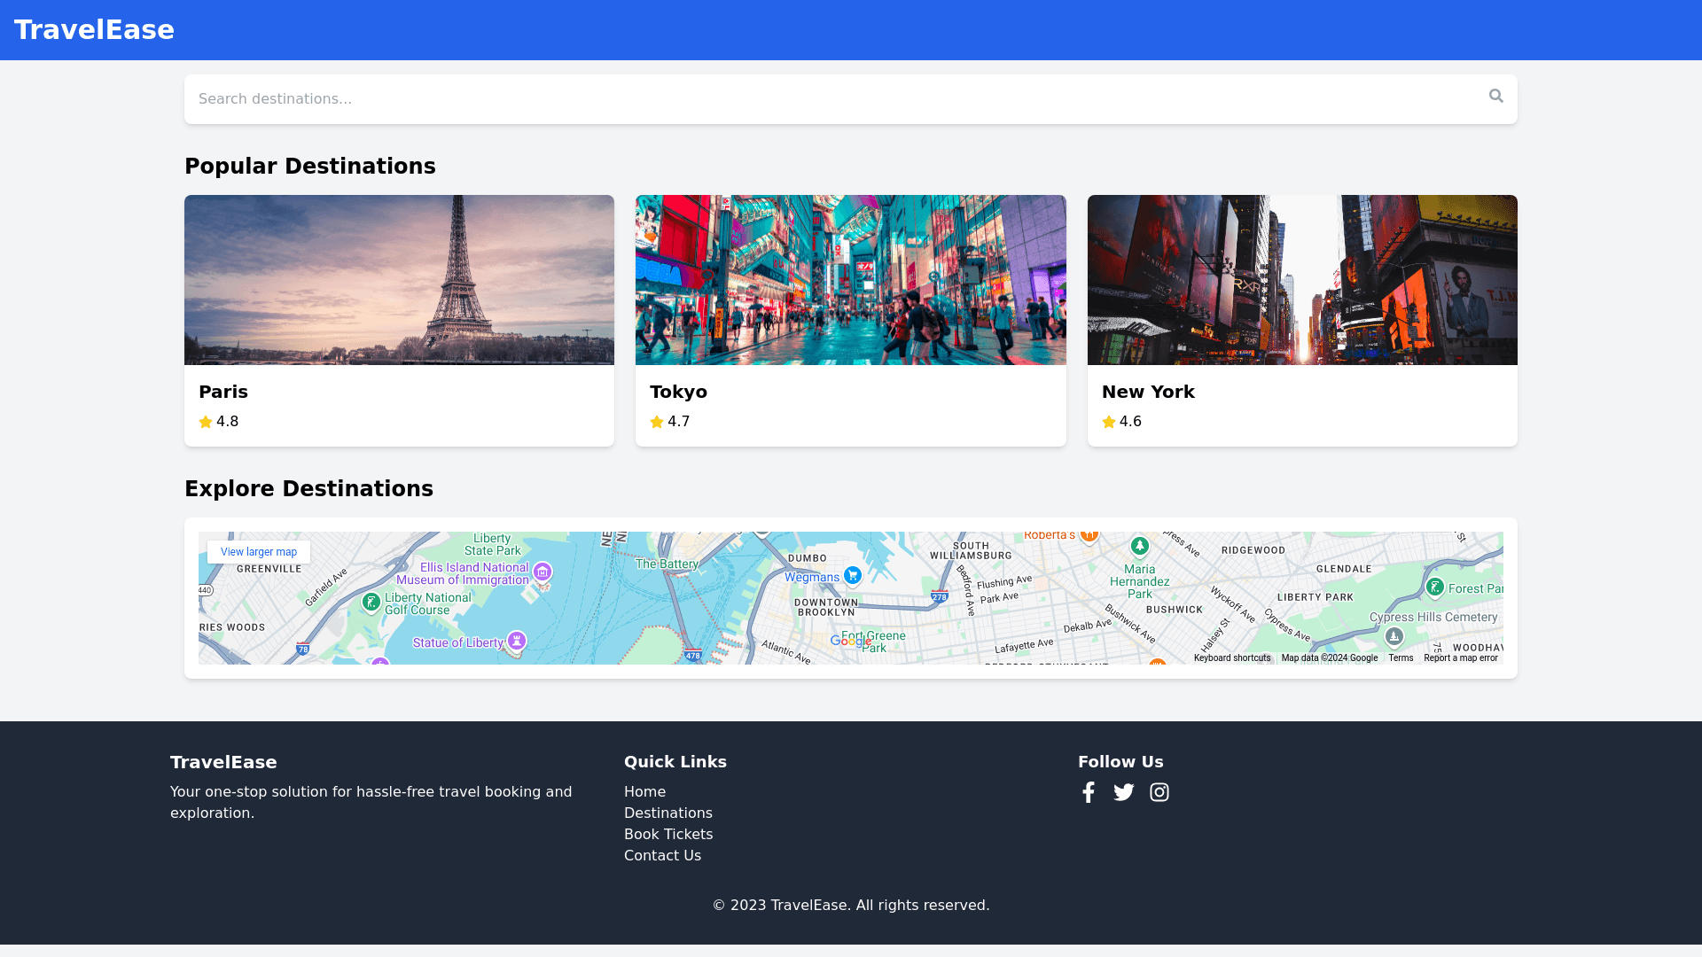1702x957 pixels.
Task: Open the Twitter icon in footer
Action: 1123,792
